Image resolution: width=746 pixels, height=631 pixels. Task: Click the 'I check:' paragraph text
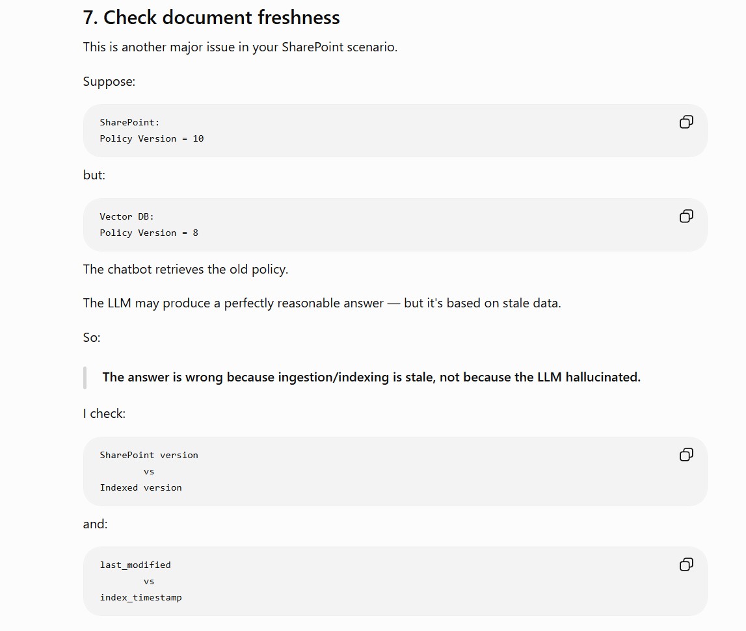(x=104, y=414)
